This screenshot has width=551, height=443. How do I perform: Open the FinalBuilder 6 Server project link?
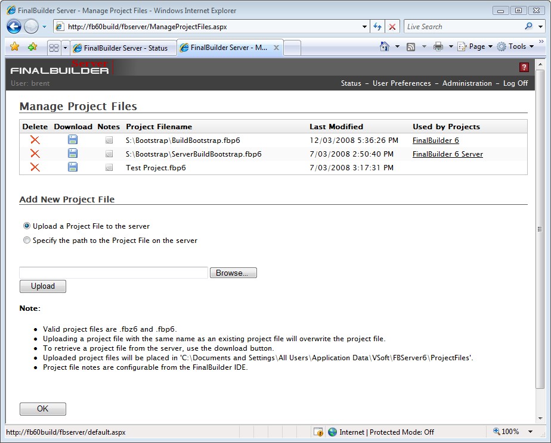point(448,154)
